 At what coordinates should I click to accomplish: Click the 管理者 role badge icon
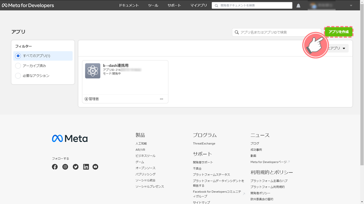86,99
